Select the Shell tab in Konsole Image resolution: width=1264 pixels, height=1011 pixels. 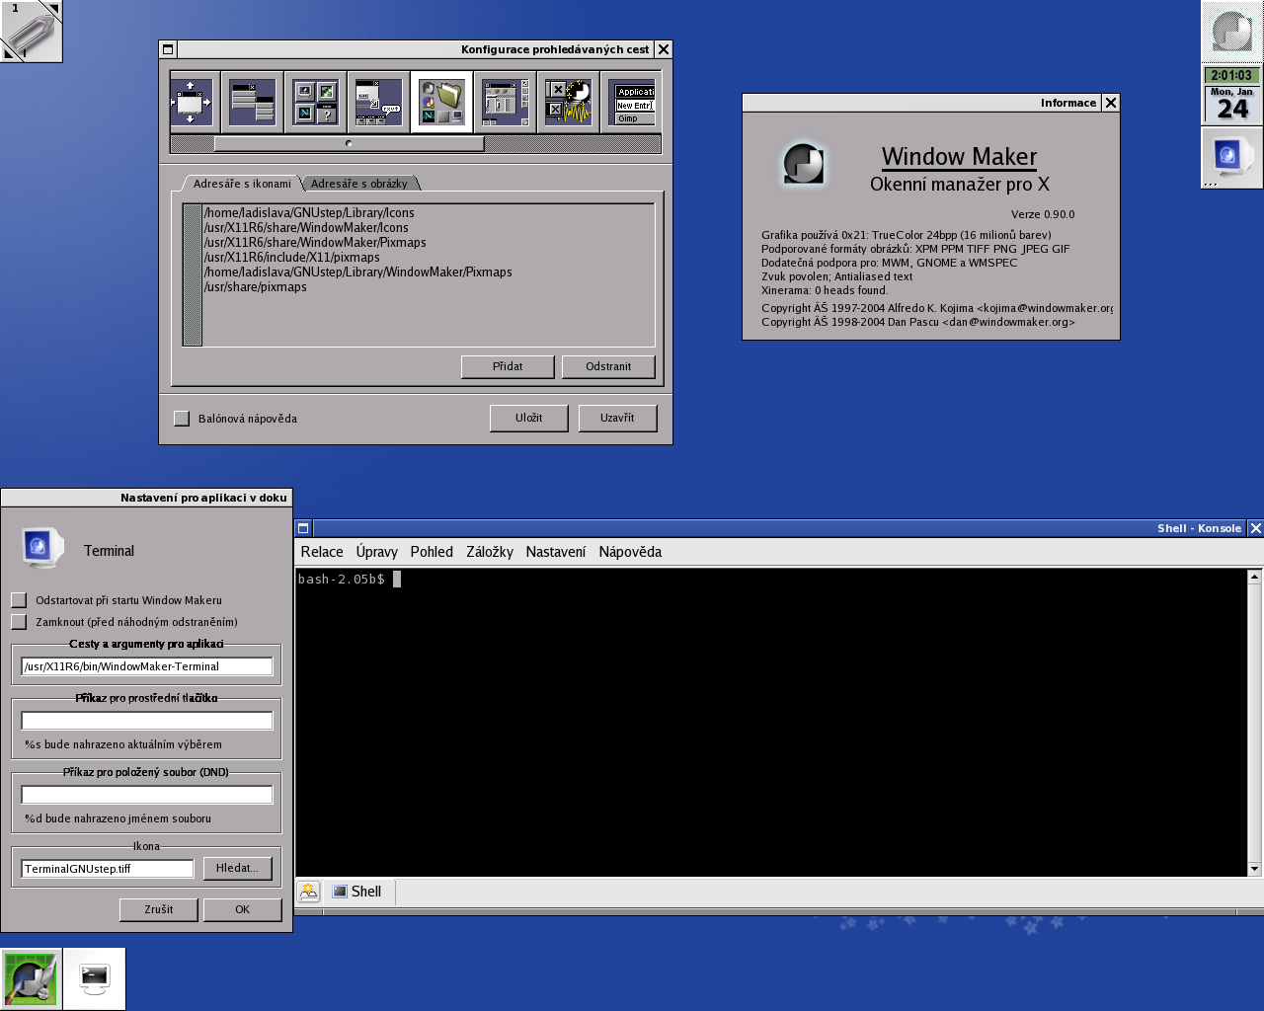click(357, 892)
